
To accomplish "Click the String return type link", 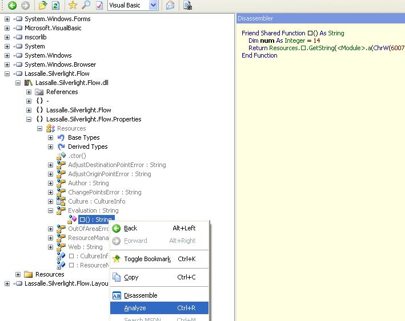I will pos(336,33).
